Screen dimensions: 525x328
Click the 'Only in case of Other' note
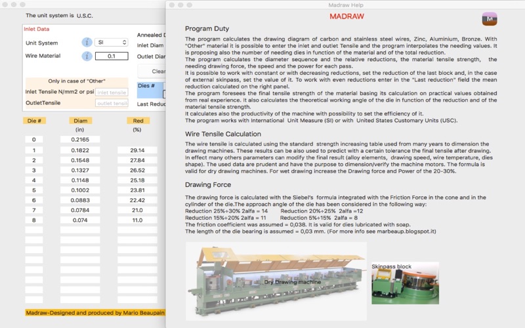click(77, 81)
